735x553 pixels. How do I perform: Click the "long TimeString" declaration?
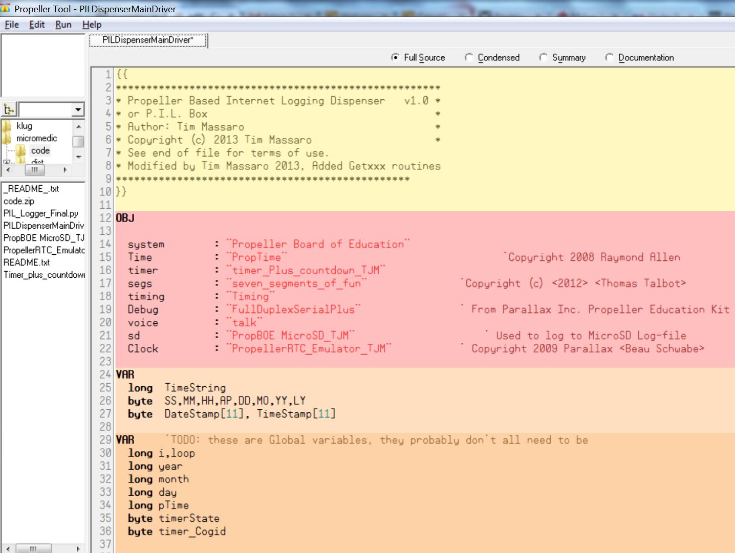(x=177, y=388)
